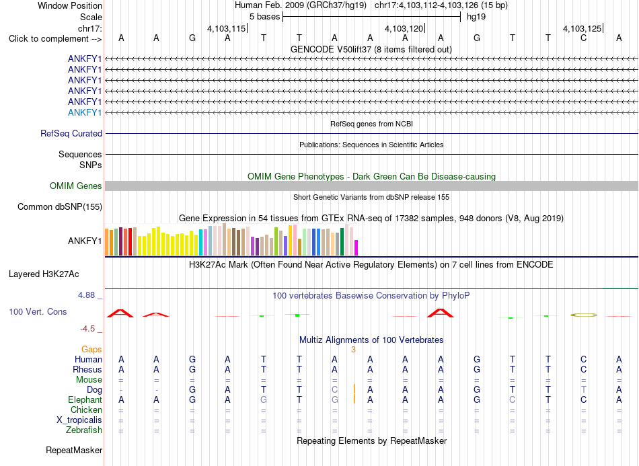The width and height of the screenshot is (639, 466).
Task: Click the 4.88 PhyloP upper scale value
Action: (x=86, y=295)
